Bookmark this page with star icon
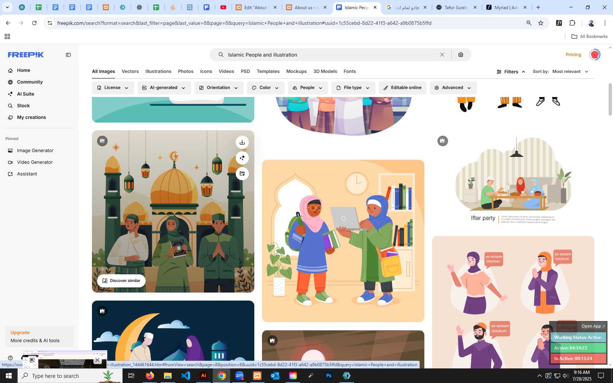 coord(541,23)
